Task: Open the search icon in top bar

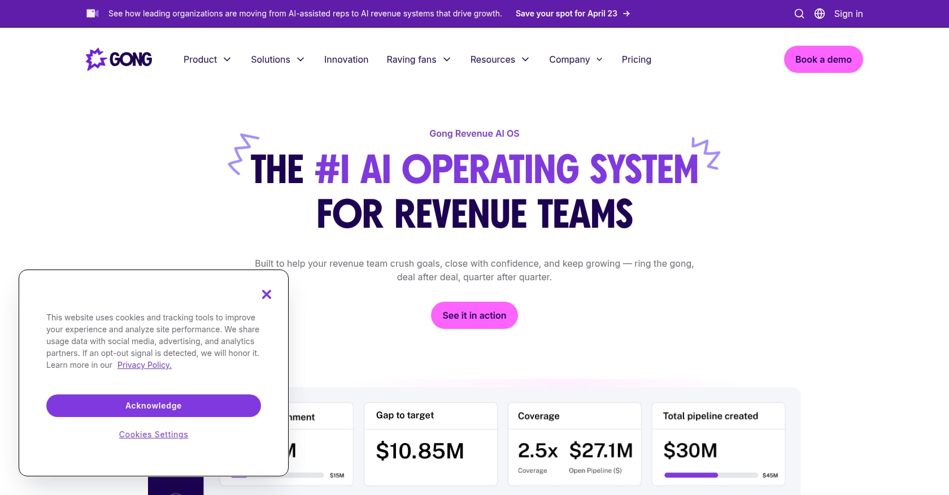Action: click(x=799, y=14)
